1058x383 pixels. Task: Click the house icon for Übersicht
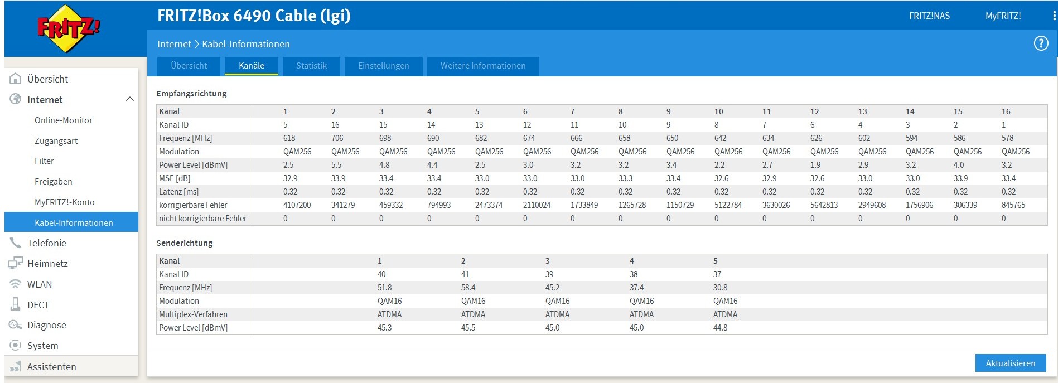click(x=16, y=79)
